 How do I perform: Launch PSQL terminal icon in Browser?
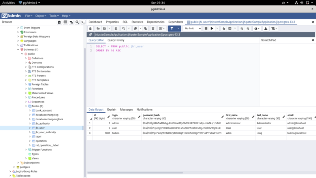click(x=83, y=22)
